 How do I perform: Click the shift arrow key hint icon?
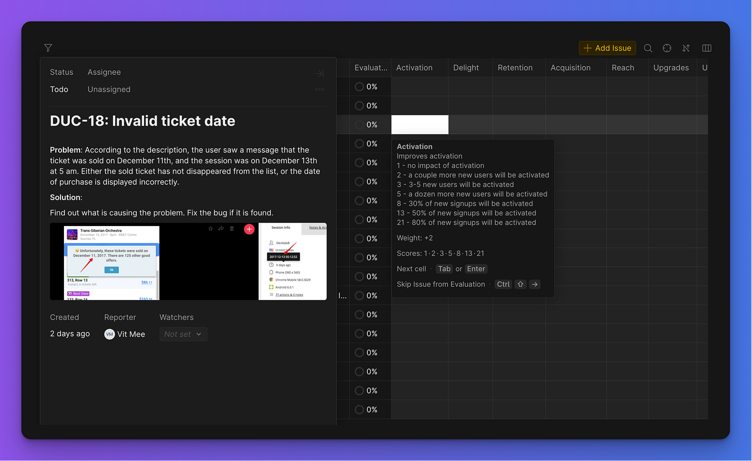520,284
